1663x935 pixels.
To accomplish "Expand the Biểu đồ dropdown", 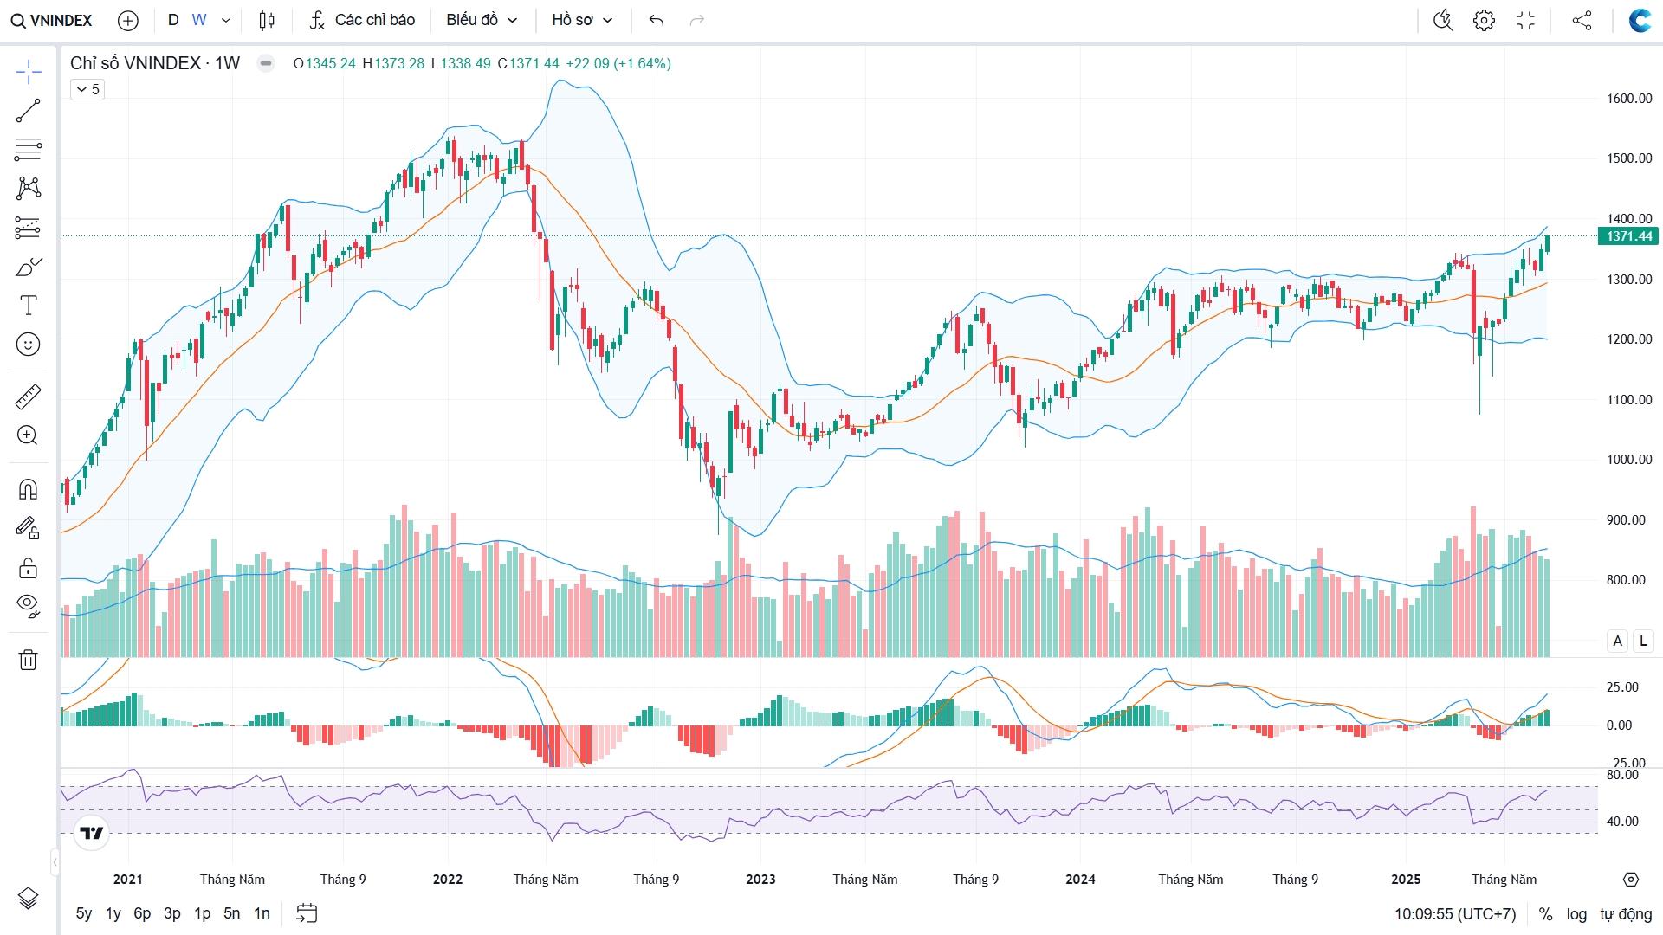I will 482,20.
